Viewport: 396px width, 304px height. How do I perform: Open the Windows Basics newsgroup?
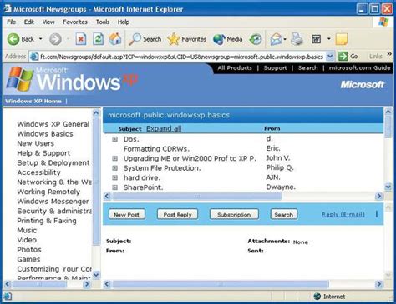pos(45,134)
